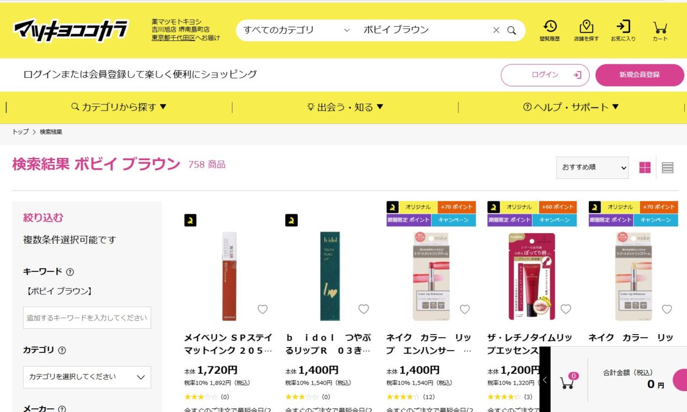The height and width of the screenshot is (412, 687).
Task: Open カテゴリを選択してください dropdown
Action: (x=87, y=377)
